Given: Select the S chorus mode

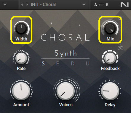Looking at the screenshot, I should pyautogui.click(x=43, y=63).
